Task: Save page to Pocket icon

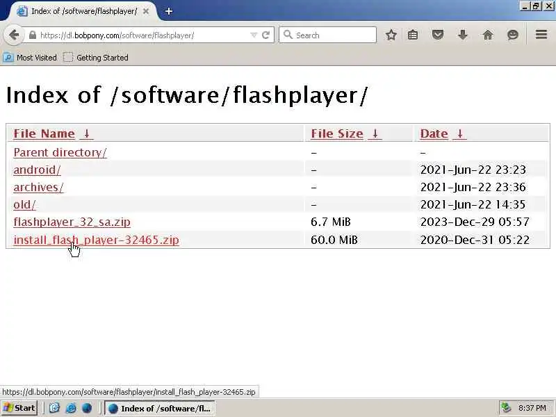Action: pos(438,35)
